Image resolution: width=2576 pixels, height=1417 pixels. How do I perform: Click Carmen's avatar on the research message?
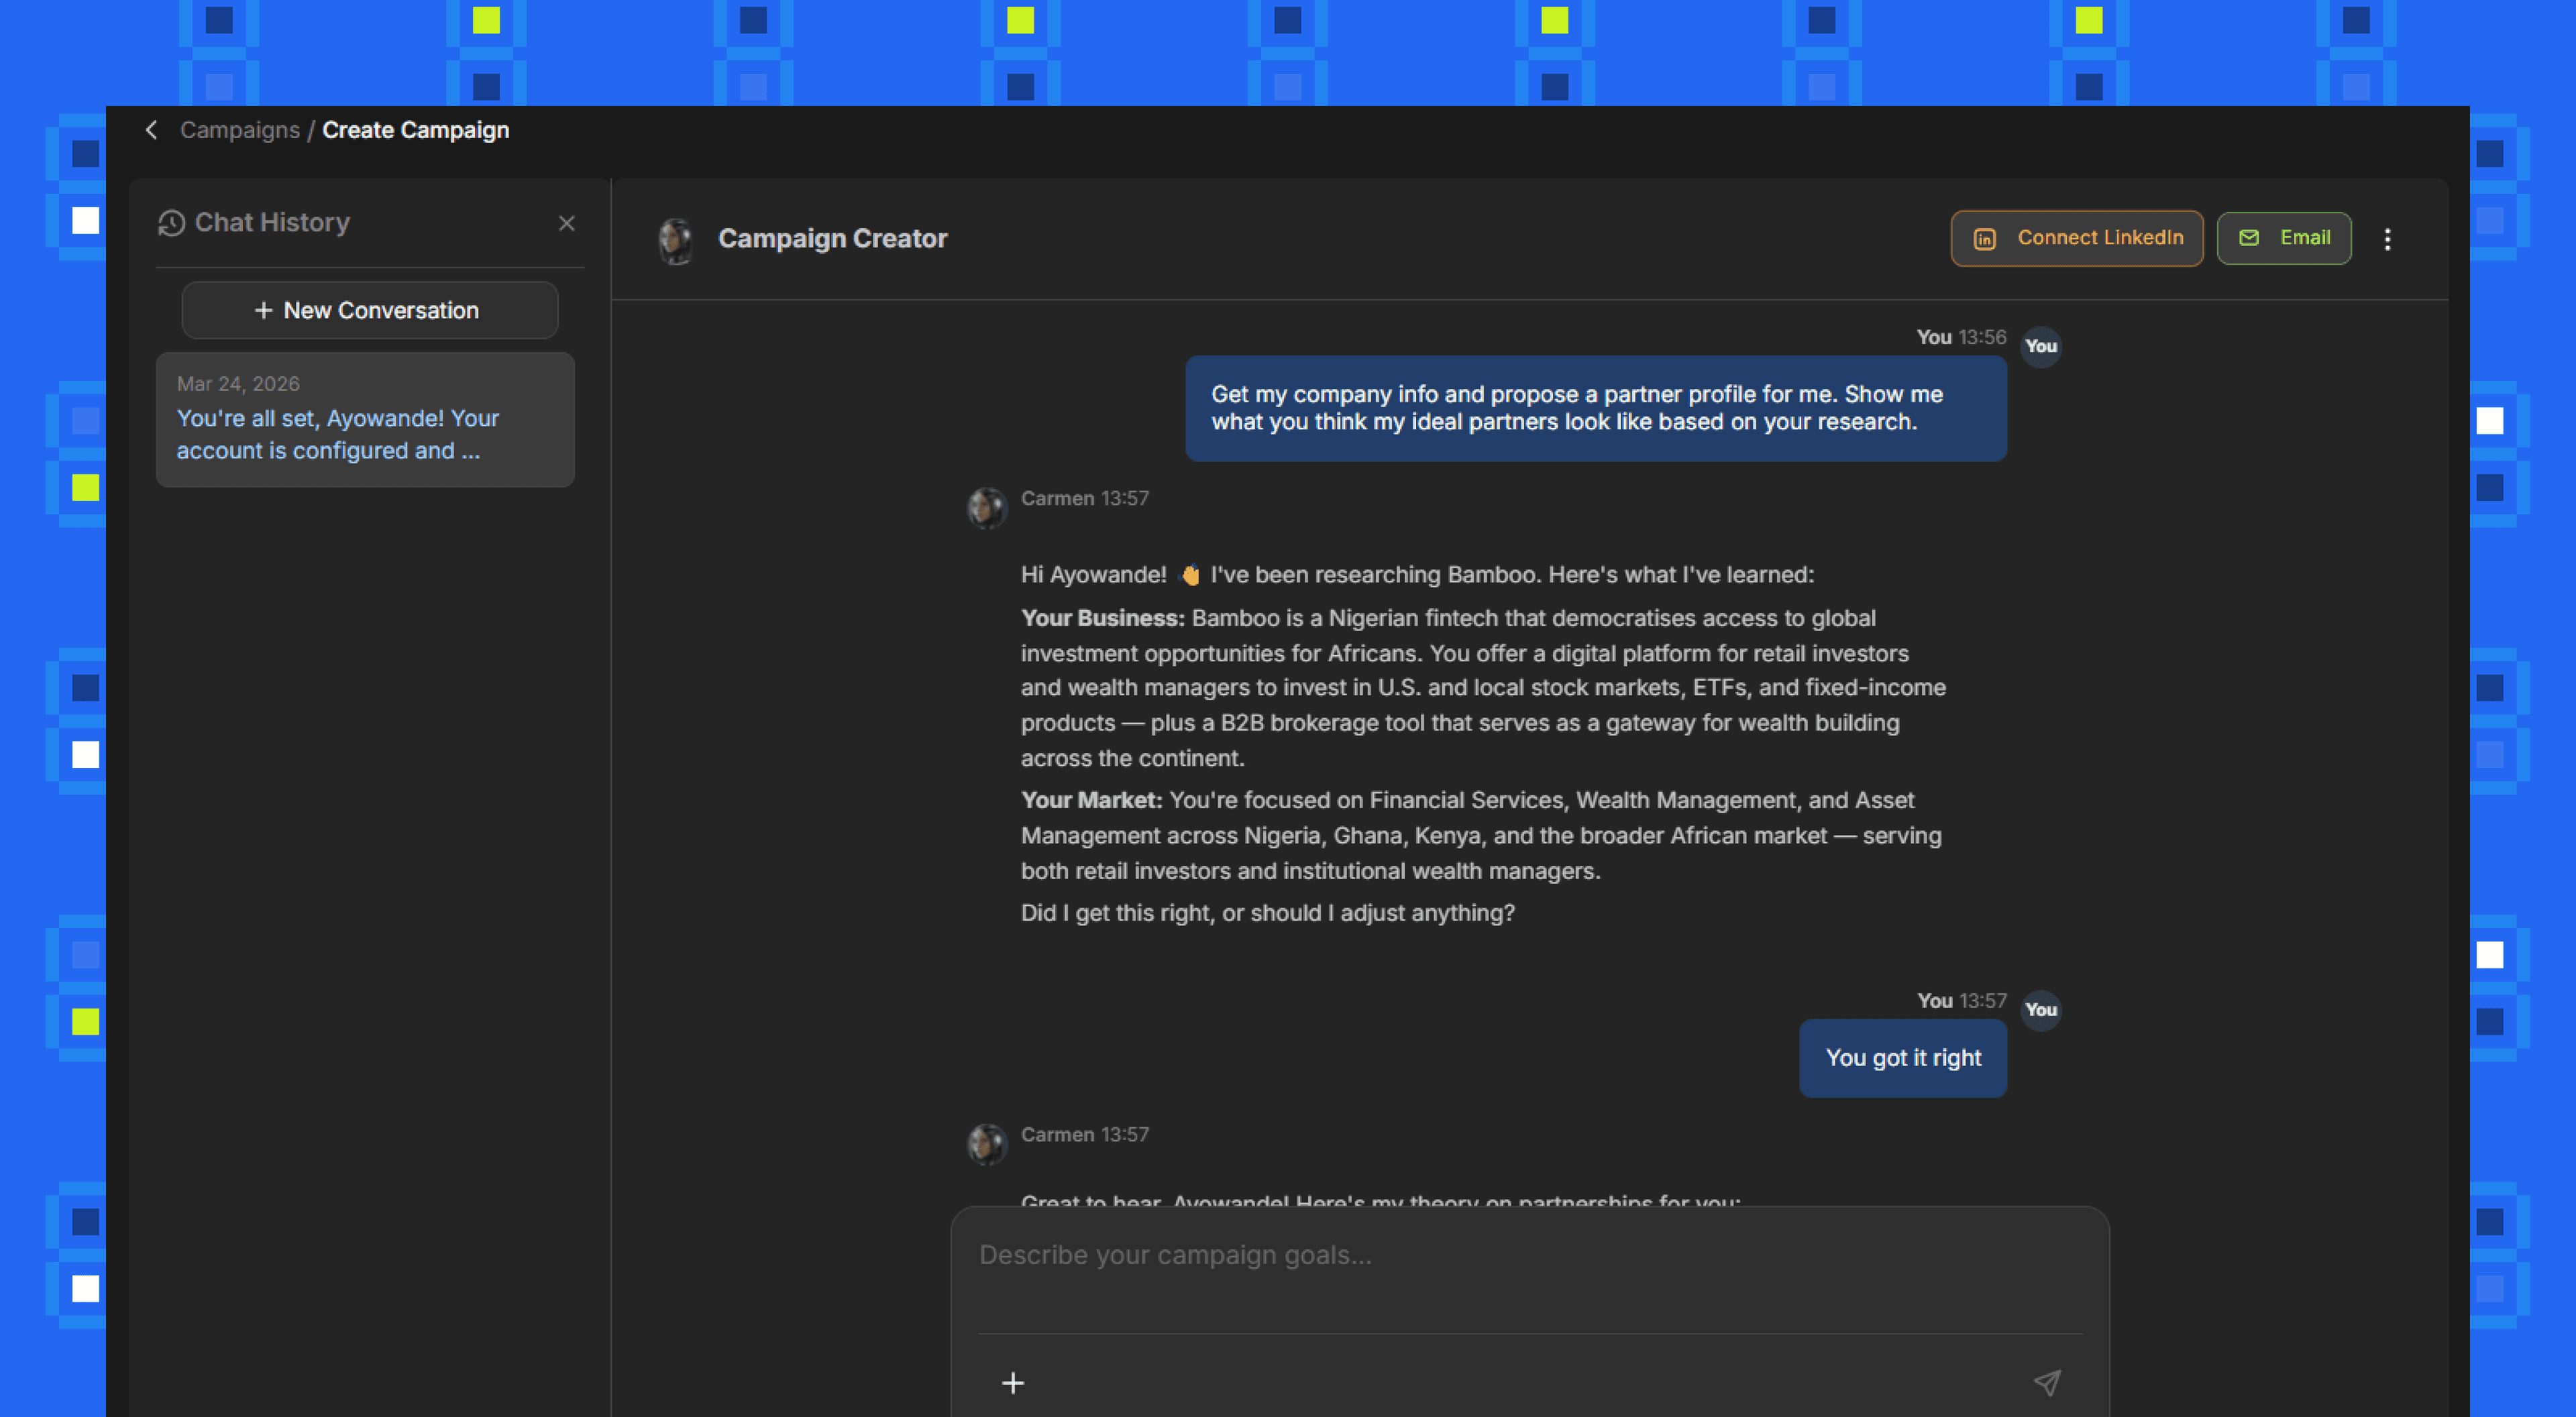pyautogui.click(x=987, y=508)
